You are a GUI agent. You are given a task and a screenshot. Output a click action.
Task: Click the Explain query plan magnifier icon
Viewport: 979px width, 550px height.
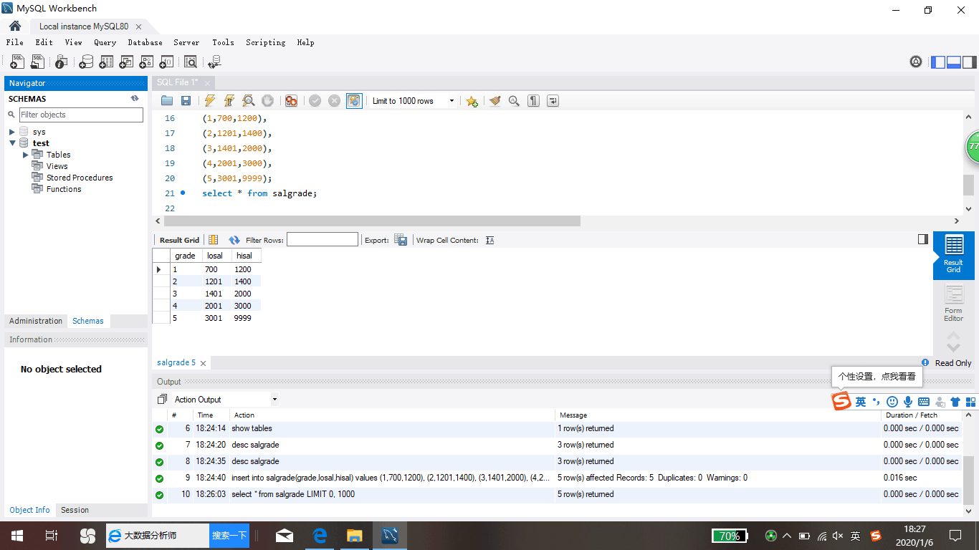248,101
